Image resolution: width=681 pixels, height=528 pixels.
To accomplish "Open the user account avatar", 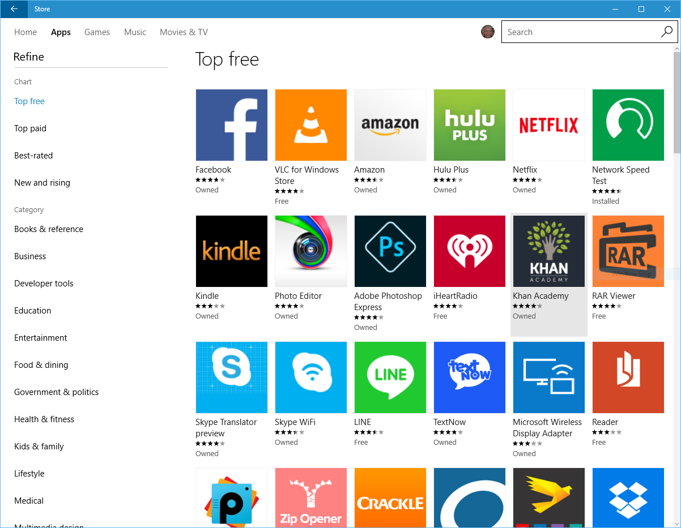I will (x=488, y=32).
